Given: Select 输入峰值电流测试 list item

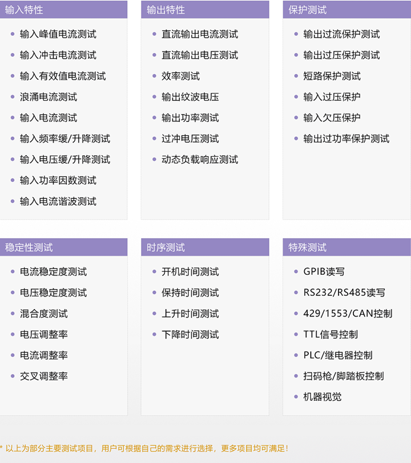Looking at the screenshot, I should point(58,34).
